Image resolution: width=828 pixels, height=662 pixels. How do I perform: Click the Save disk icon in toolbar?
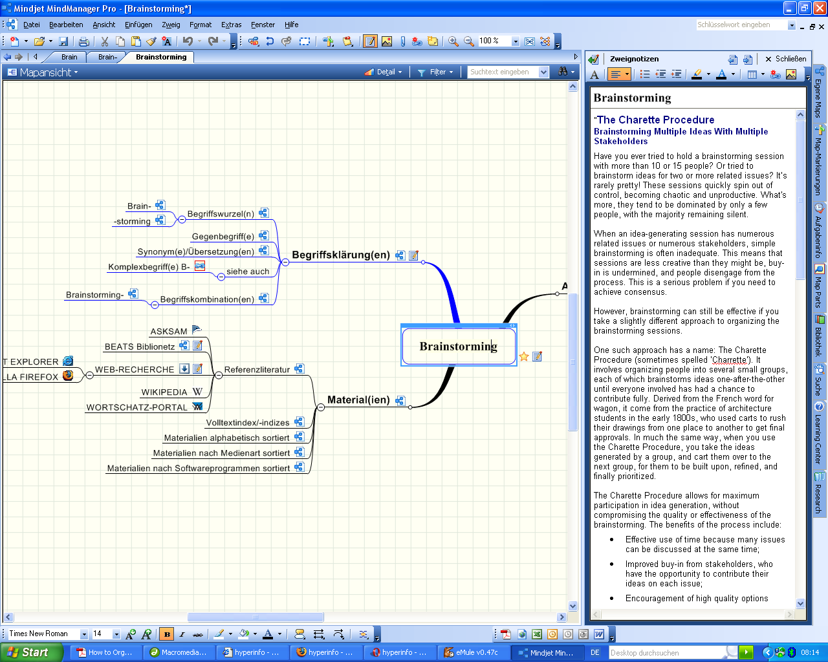coord(63,41)
